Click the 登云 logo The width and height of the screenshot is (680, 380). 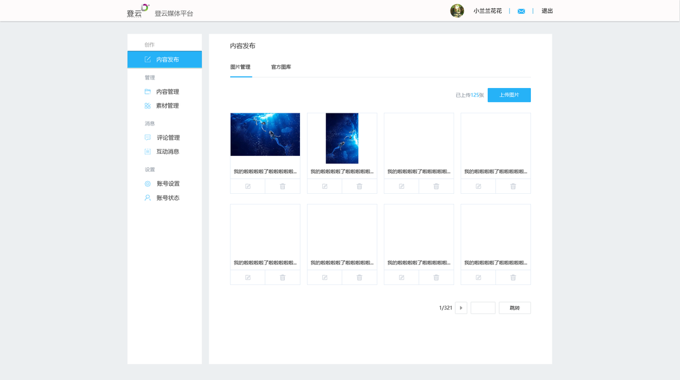(x=138, y=11)
